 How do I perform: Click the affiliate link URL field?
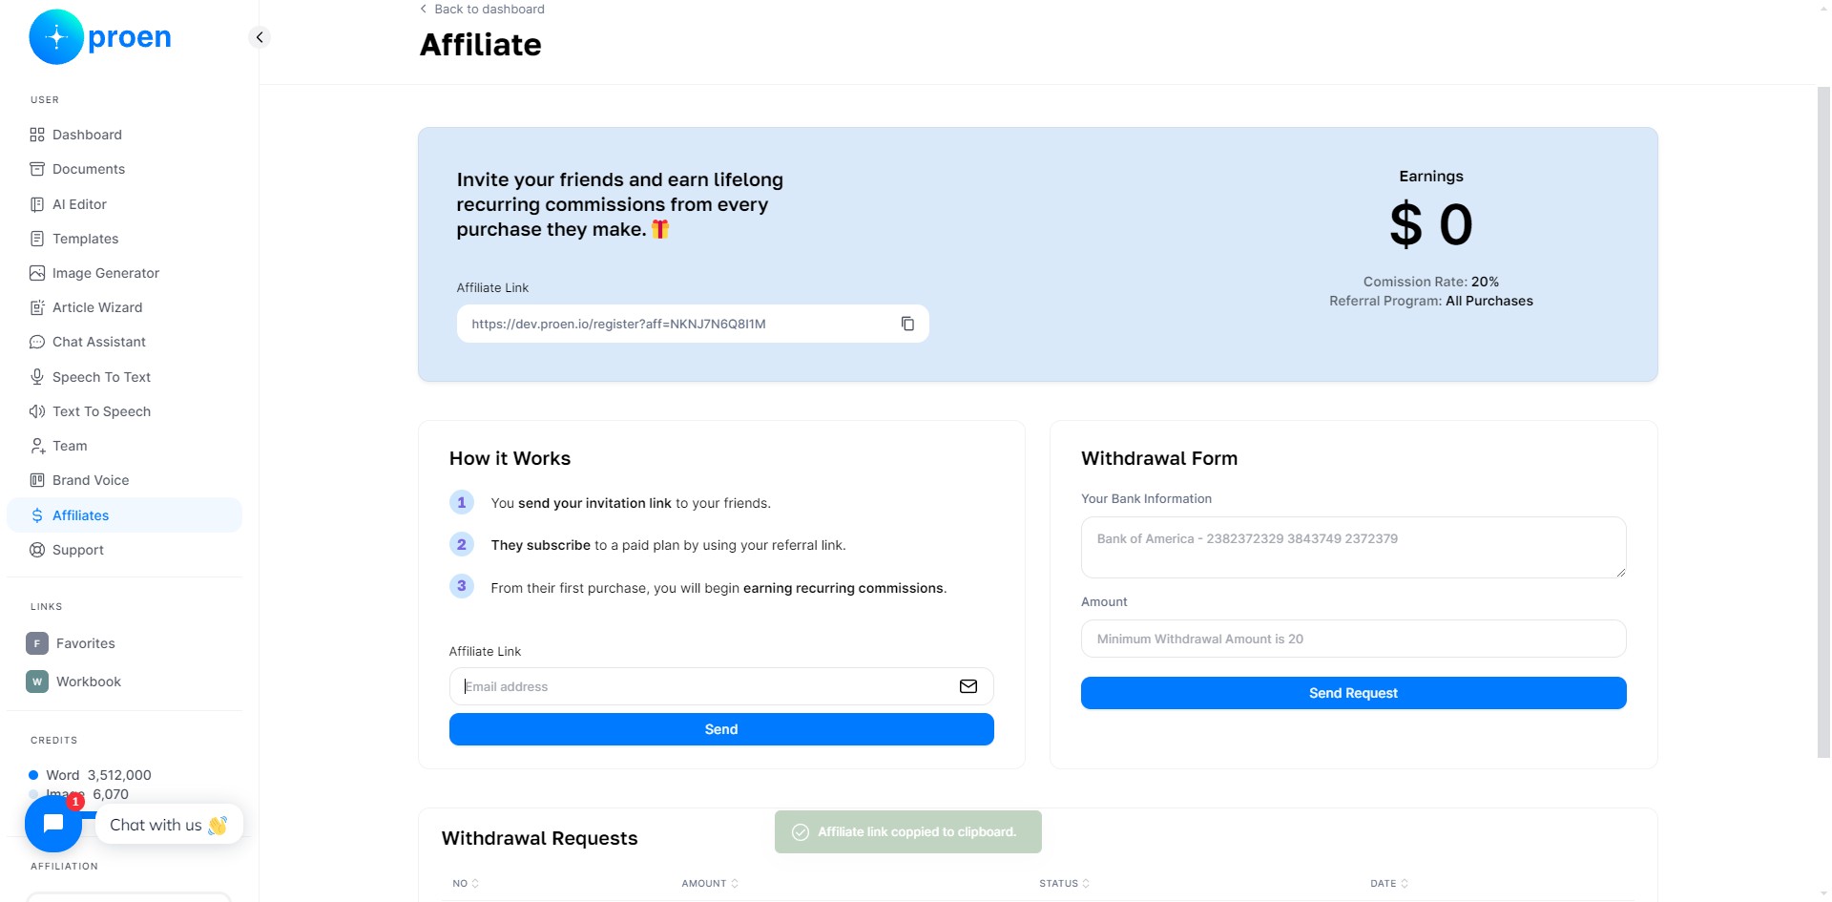coord(693,324)
